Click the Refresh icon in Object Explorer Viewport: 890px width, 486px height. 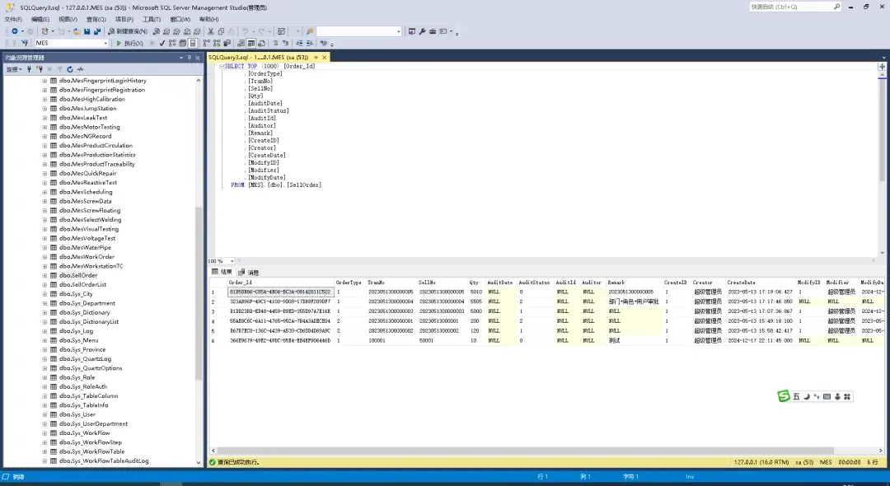70,68
